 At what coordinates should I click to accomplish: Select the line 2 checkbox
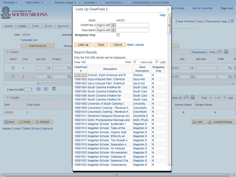click(13, 77)
